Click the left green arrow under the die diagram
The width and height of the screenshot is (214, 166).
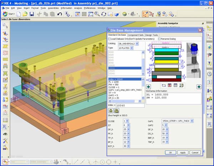[148, 86]
